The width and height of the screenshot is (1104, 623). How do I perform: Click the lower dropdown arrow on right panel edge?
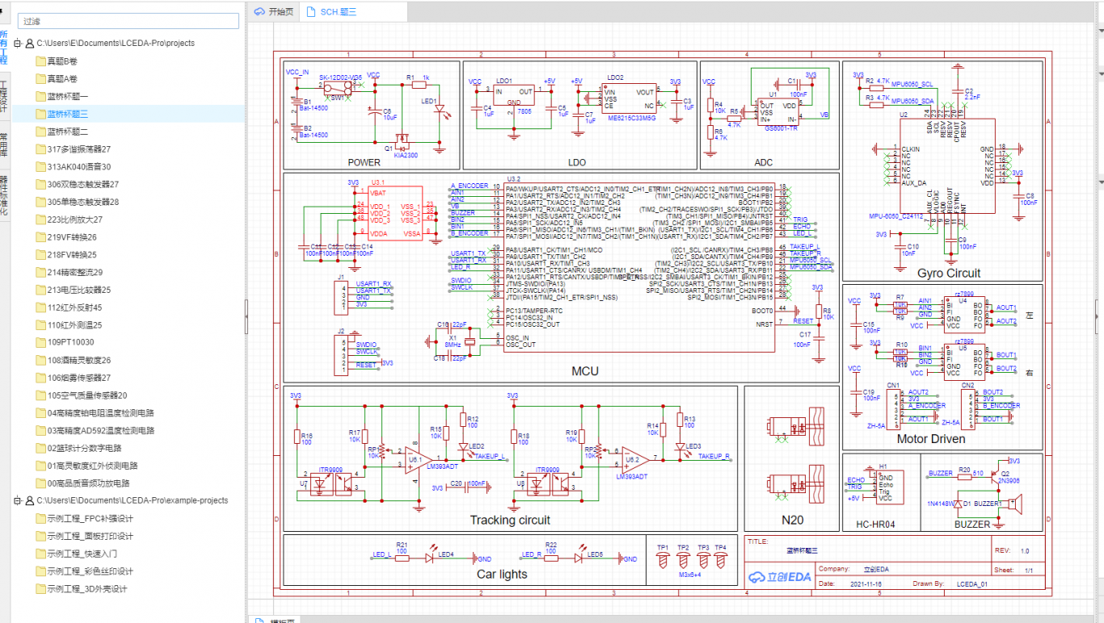(x=1100, y=73)
